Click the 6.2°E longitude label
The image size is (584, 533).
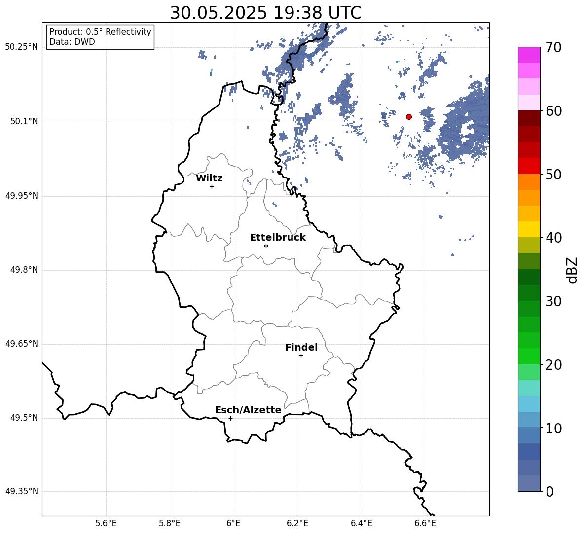(x=297, y=523)
